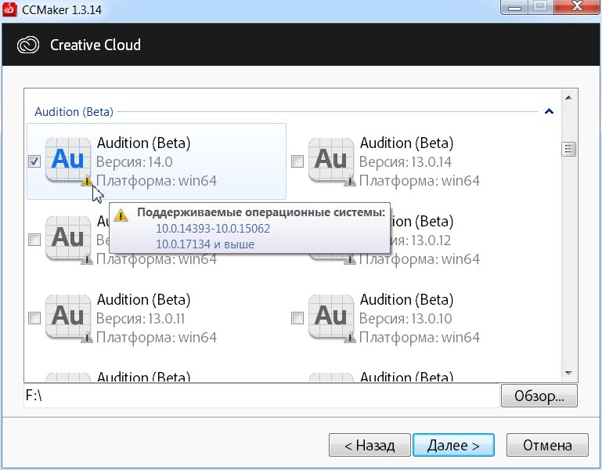
Task: Click the Версия: 13.0.10 text
Action: (406, 319)
